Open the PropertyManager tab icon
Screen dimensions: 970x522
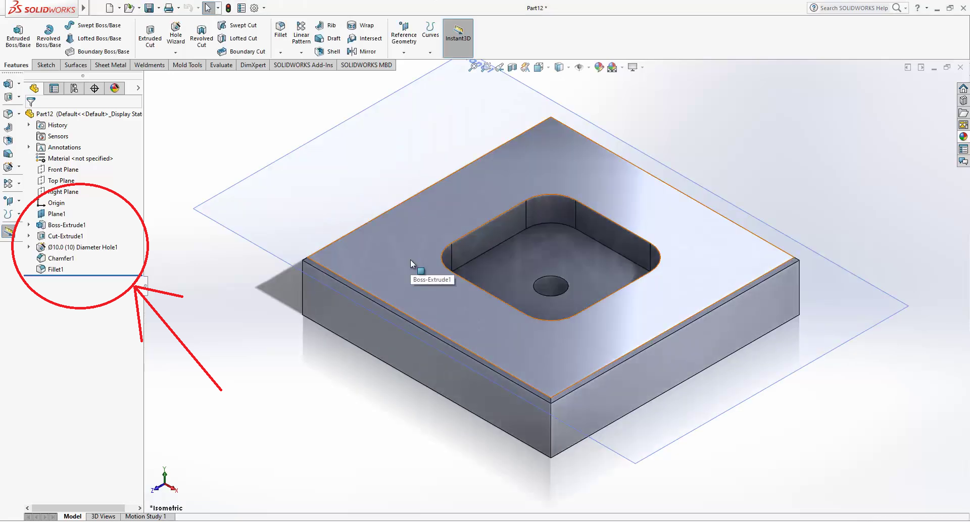pyautogui.click(x=54, y=88)
